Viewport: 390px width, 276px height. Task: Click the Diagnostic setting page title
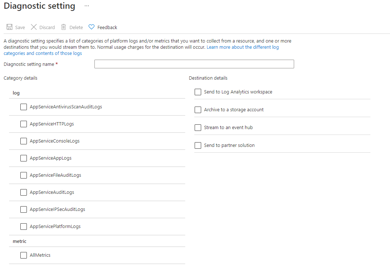[x=39, y=6]
